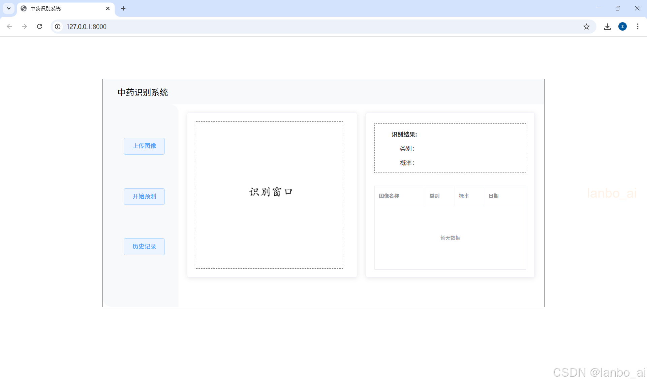
Task: Click the browser forward arrow icon
Action: [x=24, y=27]
